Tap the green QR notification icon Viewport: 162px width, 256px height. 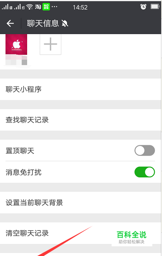click(x=46, y=7)
